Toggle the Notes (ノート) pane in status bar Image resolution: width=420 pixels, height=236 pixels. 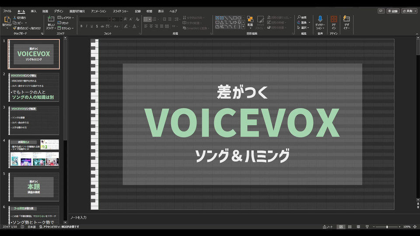pos(328,227)
